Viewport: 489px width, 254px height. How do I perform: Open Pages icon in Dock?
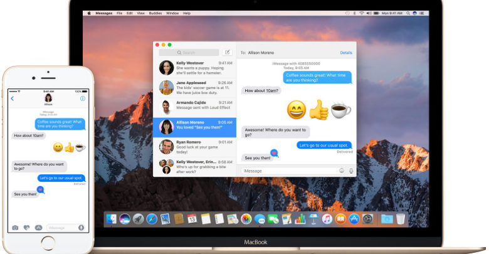pyautogui.click(x=287, y=219)
